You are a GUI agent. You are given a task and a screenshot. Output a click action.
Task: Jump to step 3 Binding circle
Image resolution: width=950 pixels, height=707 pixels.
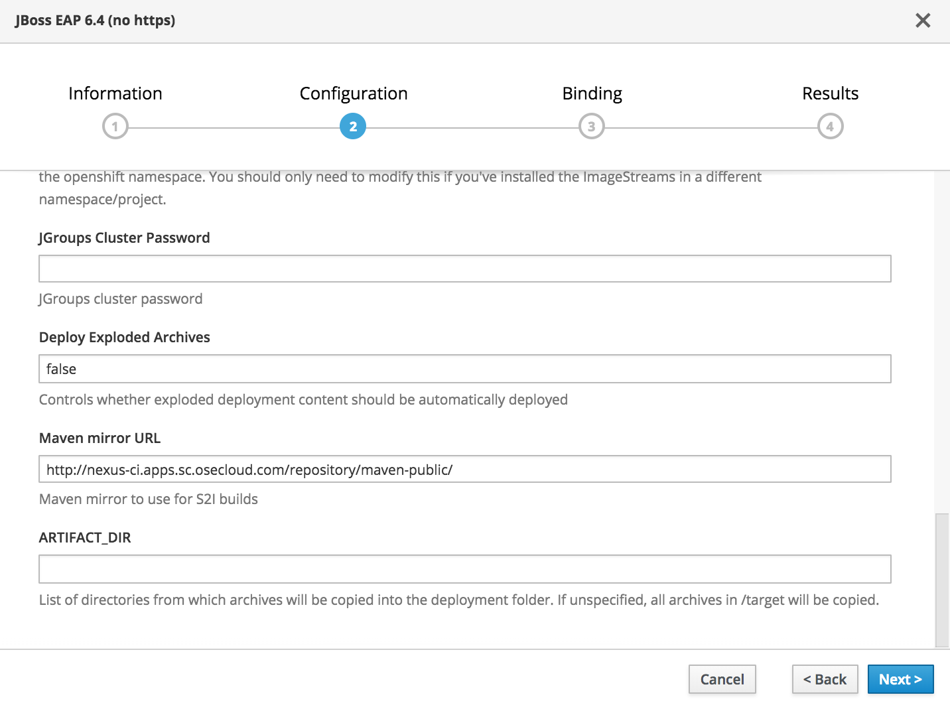pos(592,126)
